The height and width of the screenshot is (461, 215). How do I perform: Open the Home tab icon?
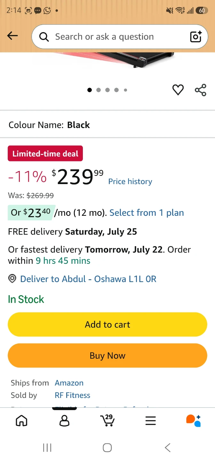(x=21, y=420)
